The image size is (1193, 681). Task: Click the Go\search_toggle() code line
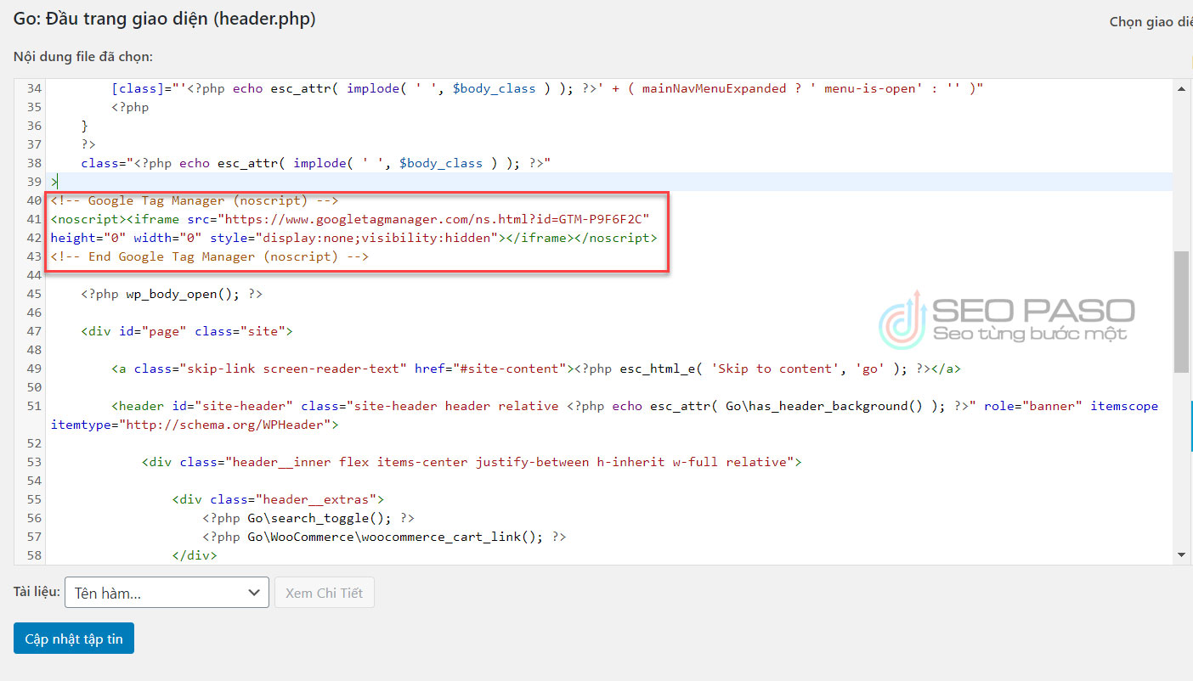pos(308,518)
